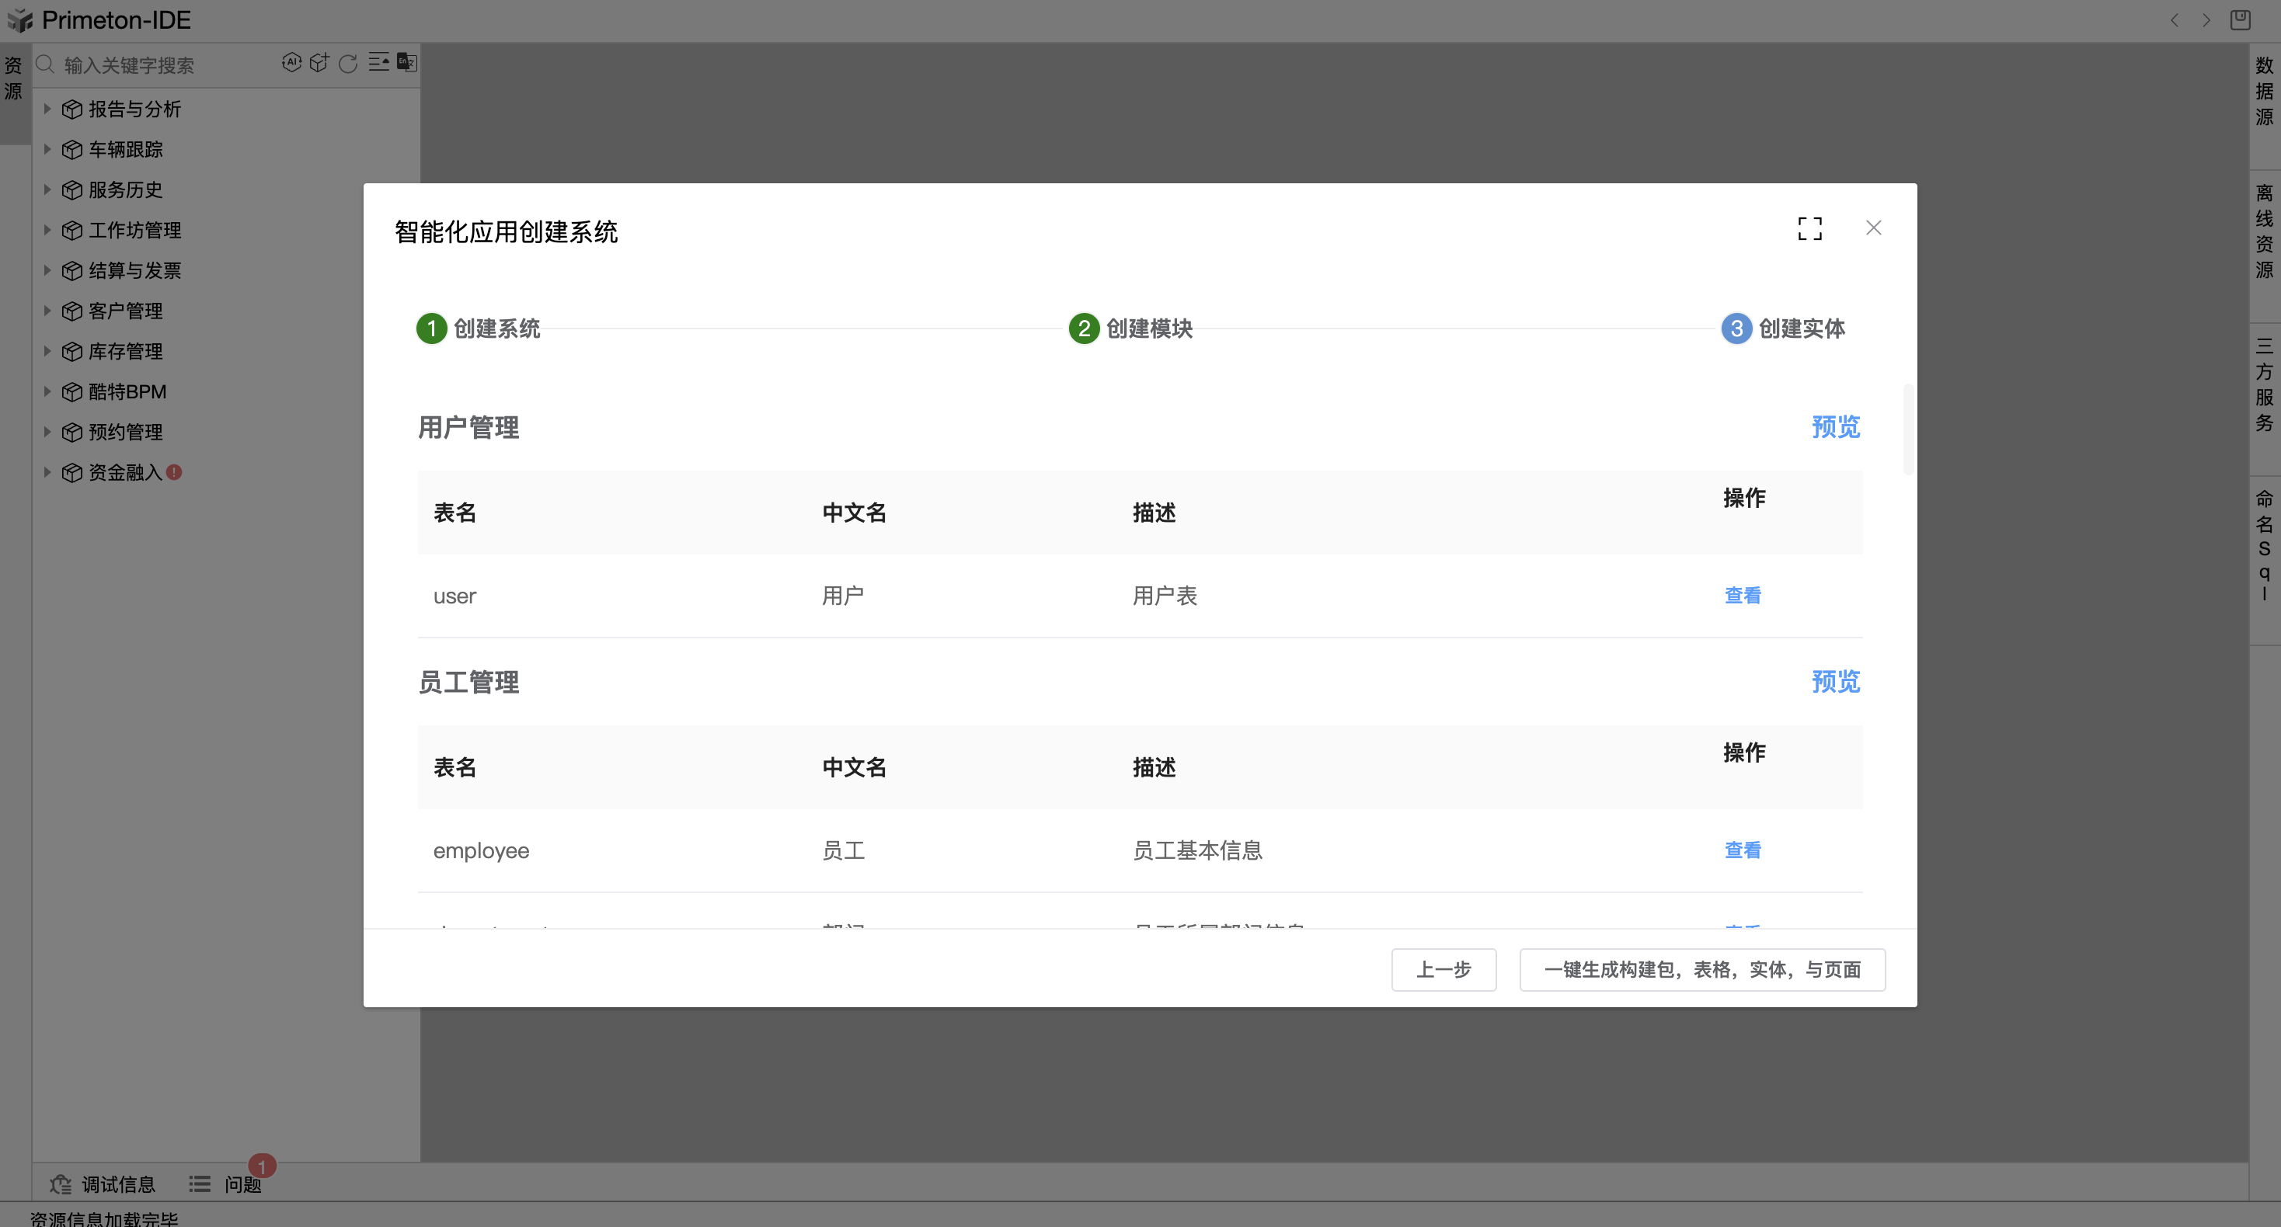Click the save icon in title bar
2281x1227 pixels.
click(x=2239, y=19)
